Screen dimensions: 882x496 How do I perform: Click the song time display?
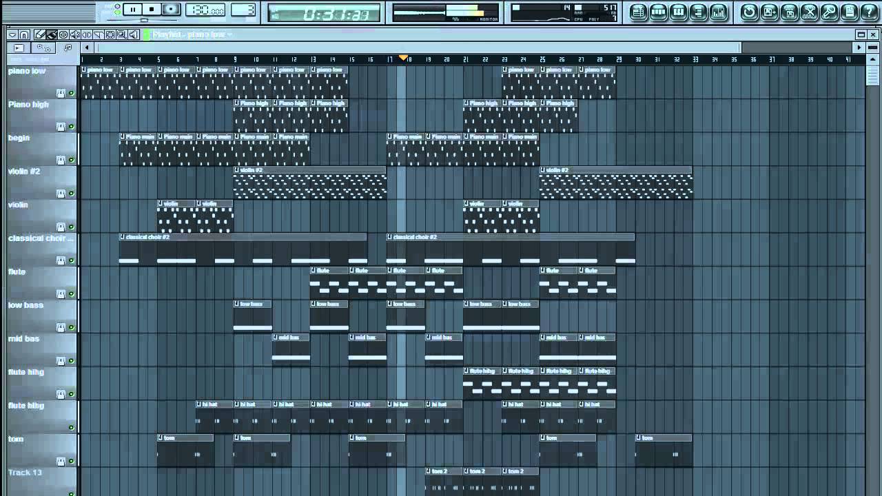(324, 12)
